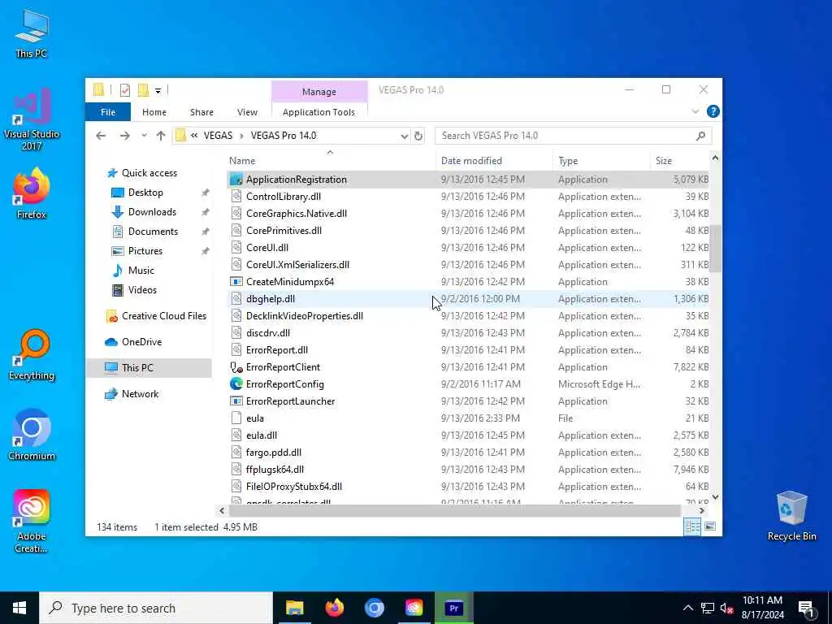Switch to Premiere Pro in the taskbar
This screenshot has width=832, height=624.
[x=453, y=608]
